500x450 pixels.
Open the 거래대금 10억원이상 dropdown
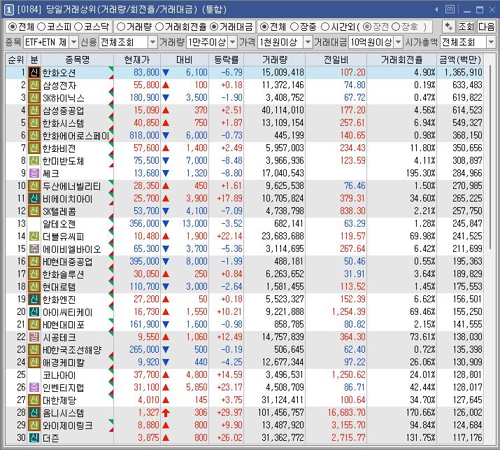[399, 42]
